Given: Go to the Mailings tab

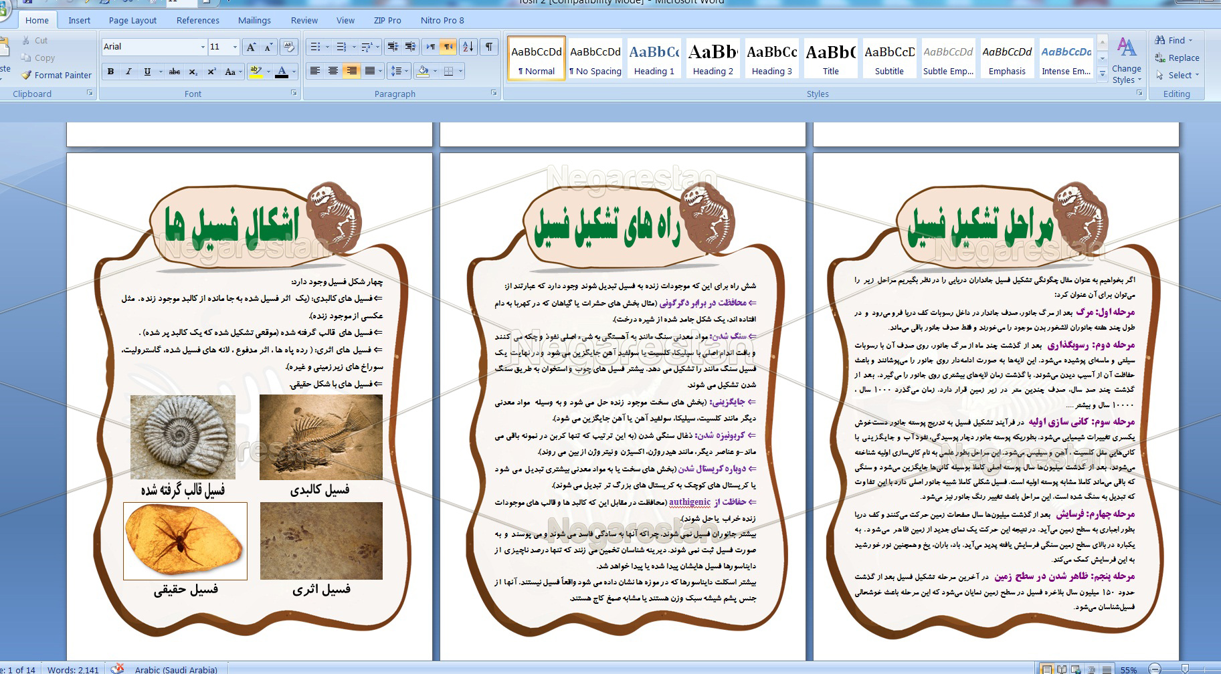Looking at the screenshot, I should [x=254, y=20].
